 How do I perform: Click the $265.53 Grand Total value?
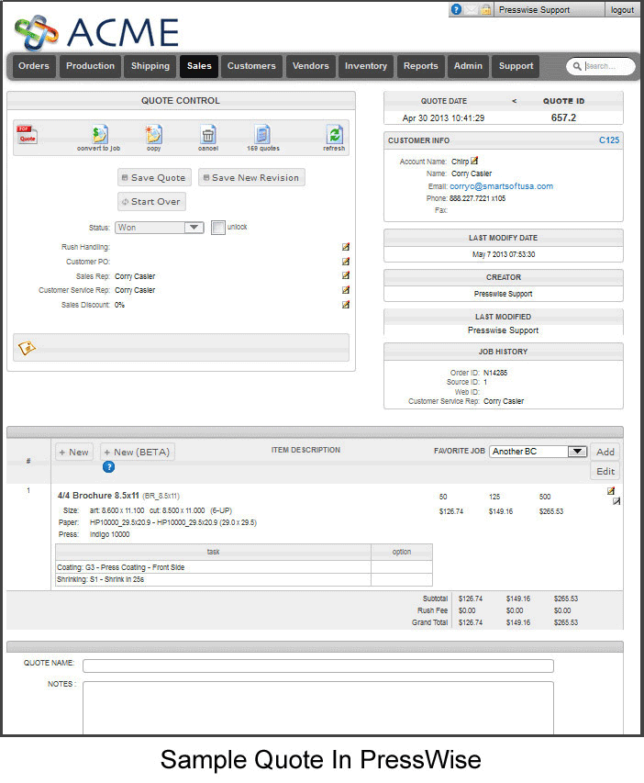click(x=566, y=622)
